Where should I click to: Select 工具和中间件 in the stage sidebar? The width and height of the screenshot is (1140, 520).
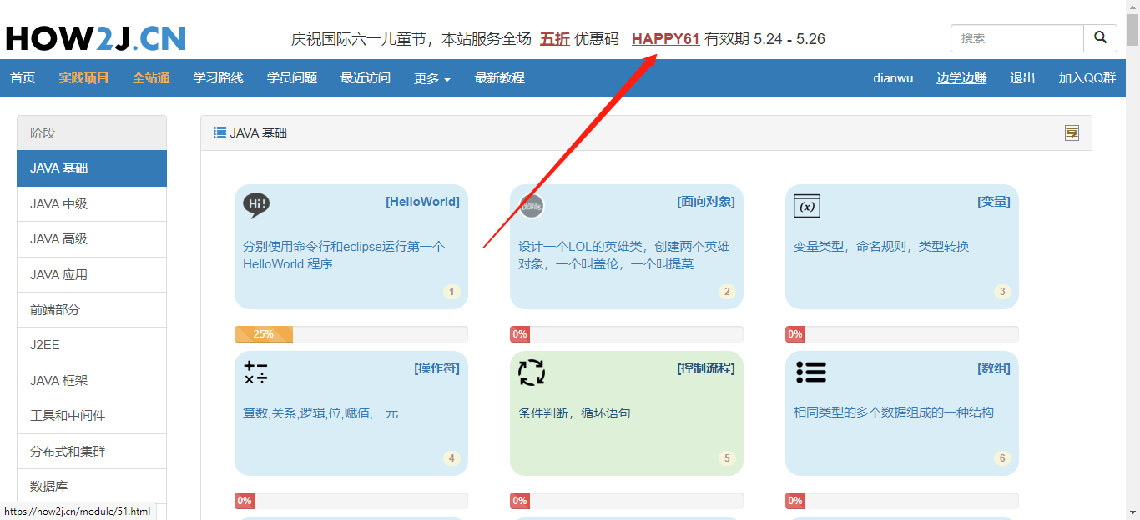pyautogui.click(x=92, y=416)
